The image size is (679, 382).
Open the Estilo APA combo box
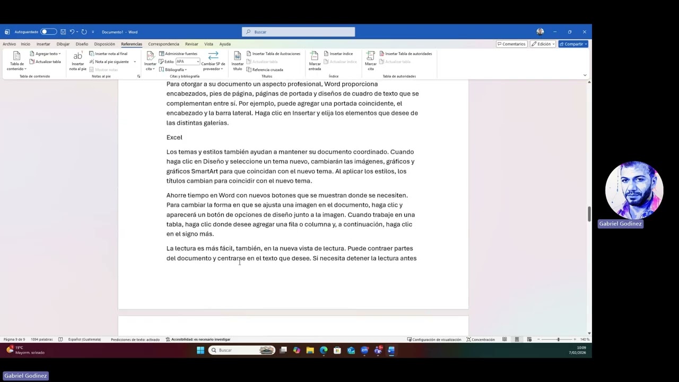pyautogui.click(x=187, y=62)
